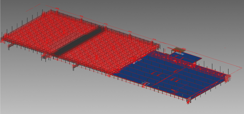
Task: Select the white rectangle outline near slab's front edge
Action: point(146,83)
